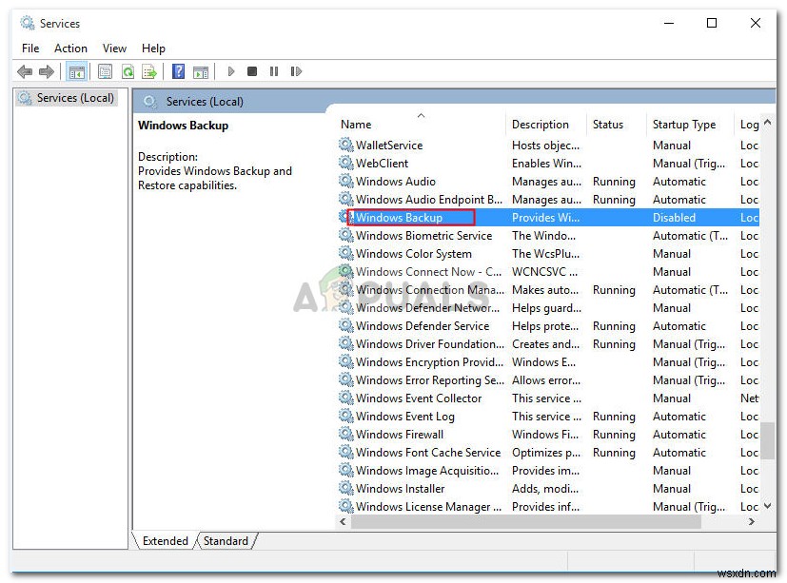Go forward with the toolbar Forward arrow

click(47, 71)
